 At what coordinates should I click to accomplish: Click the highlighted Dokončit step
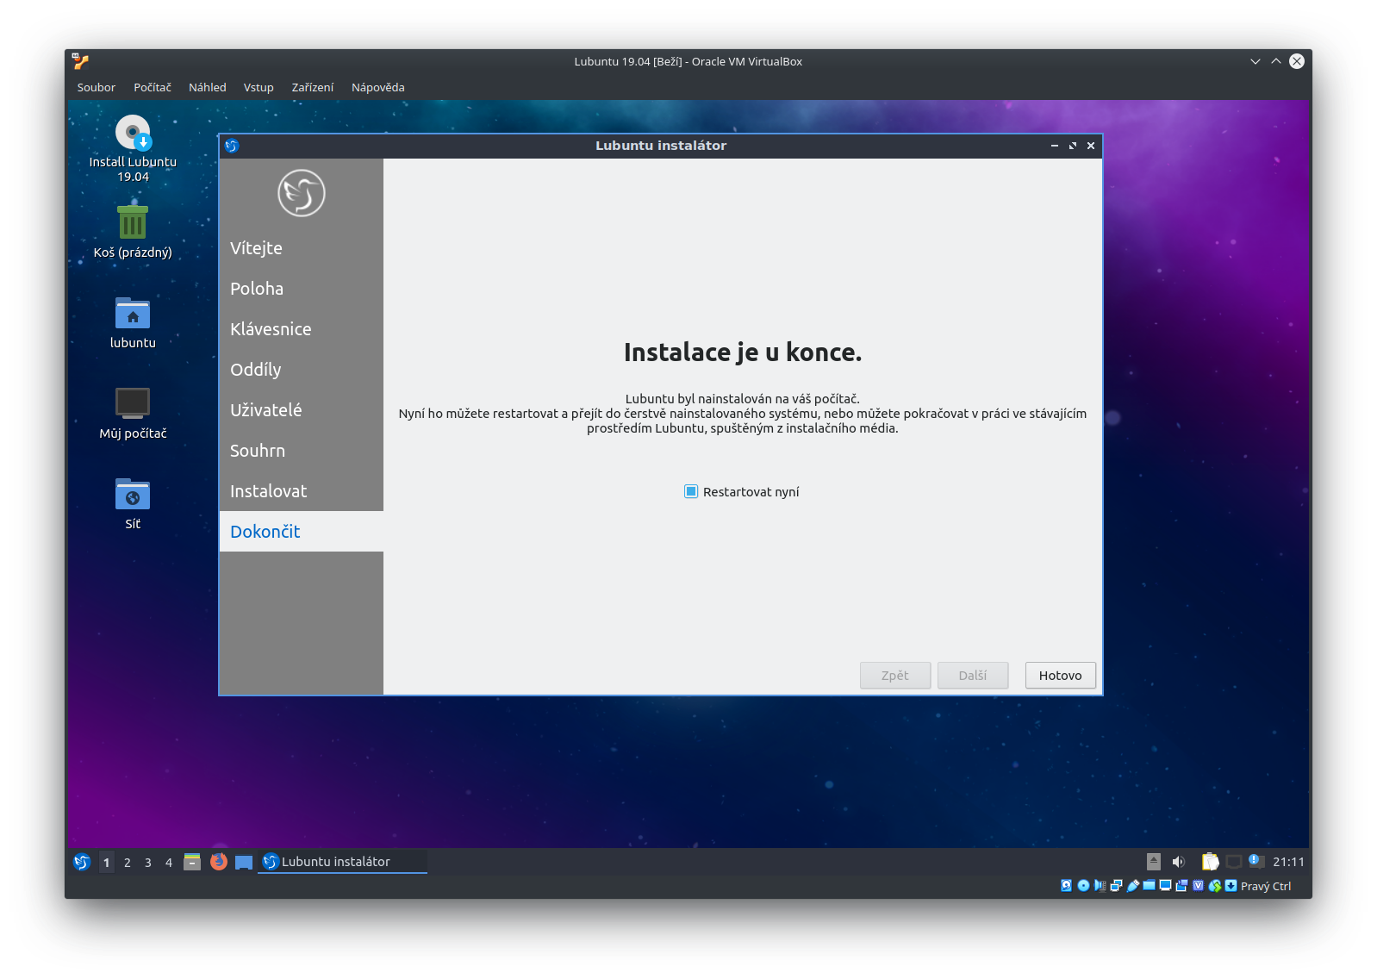(302, 532)
